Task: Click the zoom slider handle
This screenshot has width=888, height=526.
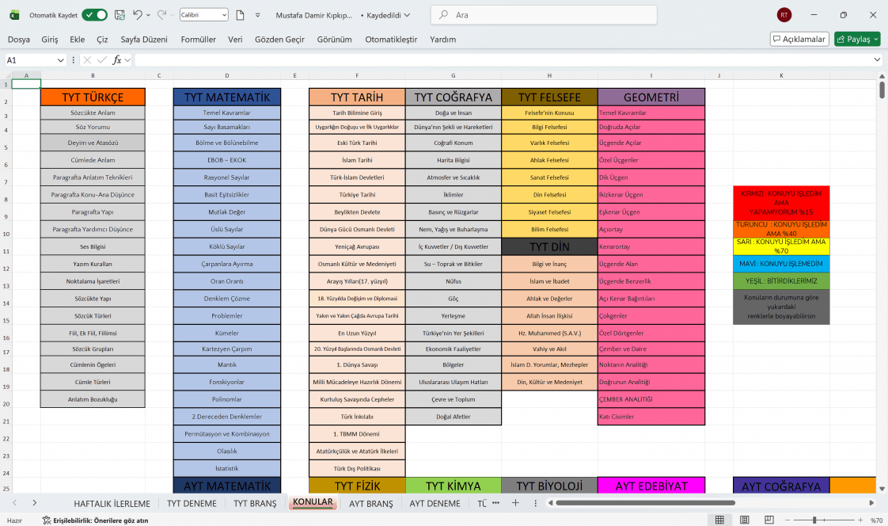Action: pos(814,520)
